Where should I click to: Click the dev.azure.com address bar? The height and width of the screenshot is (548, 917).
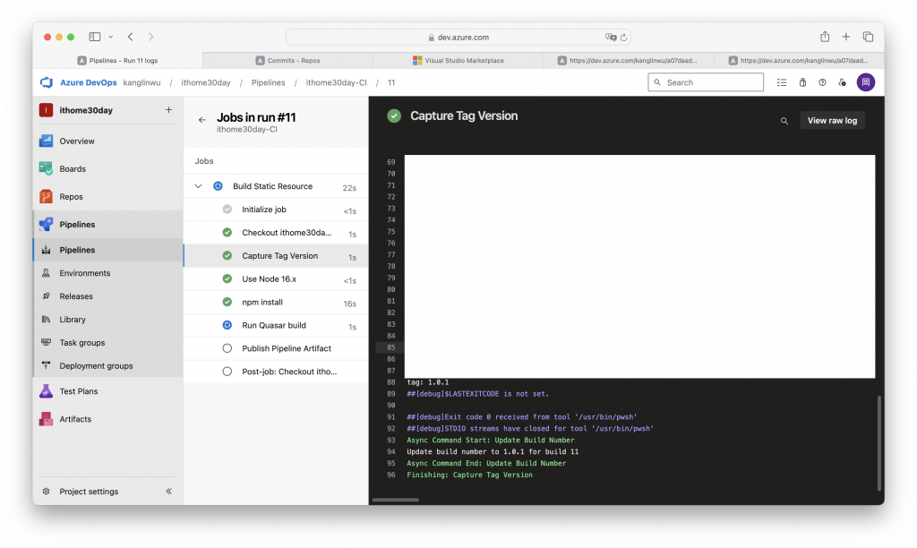pyautogui.click(x=458, y=37)
